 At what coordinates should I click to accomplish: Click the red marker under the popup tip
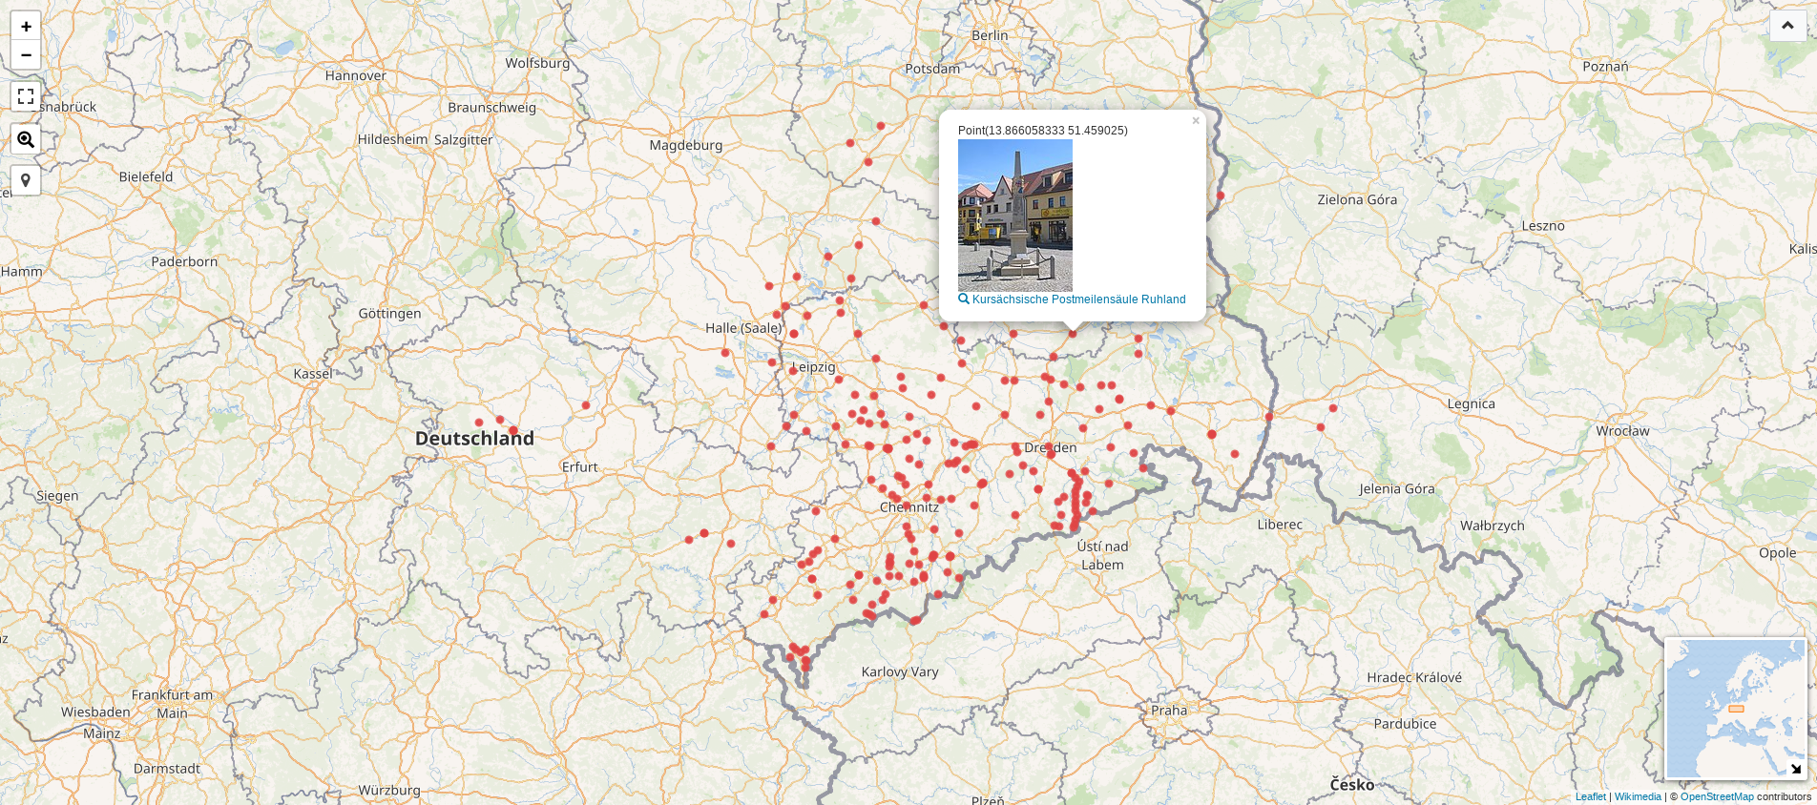[1073, 334]
